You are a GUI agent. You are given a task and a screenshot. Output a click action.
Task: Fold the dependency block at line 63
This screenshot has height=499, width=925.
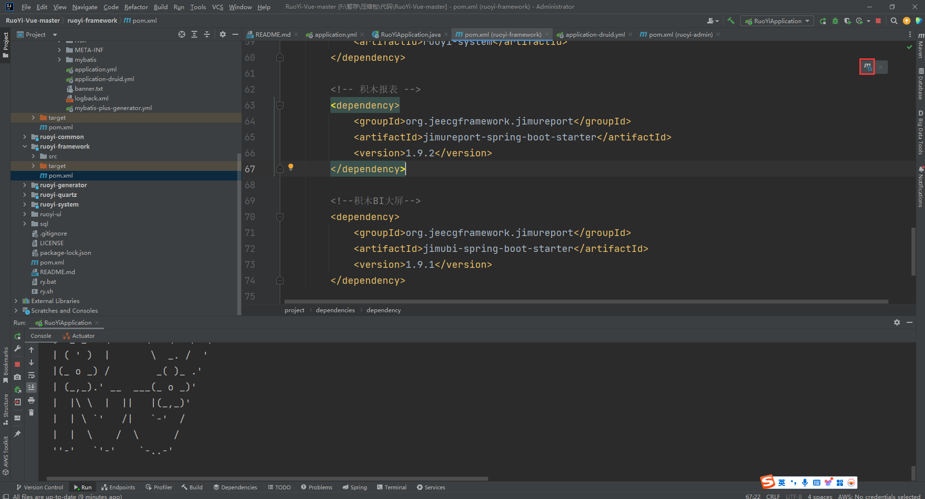click(x=280, y=105)
